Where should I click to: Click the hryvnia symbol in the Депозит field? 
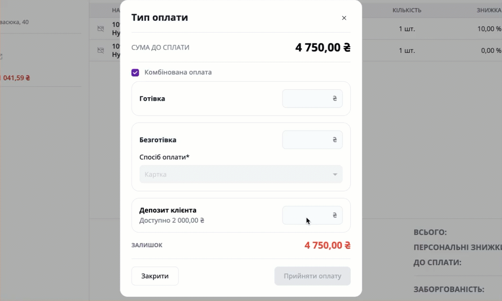tap(335, 215)
